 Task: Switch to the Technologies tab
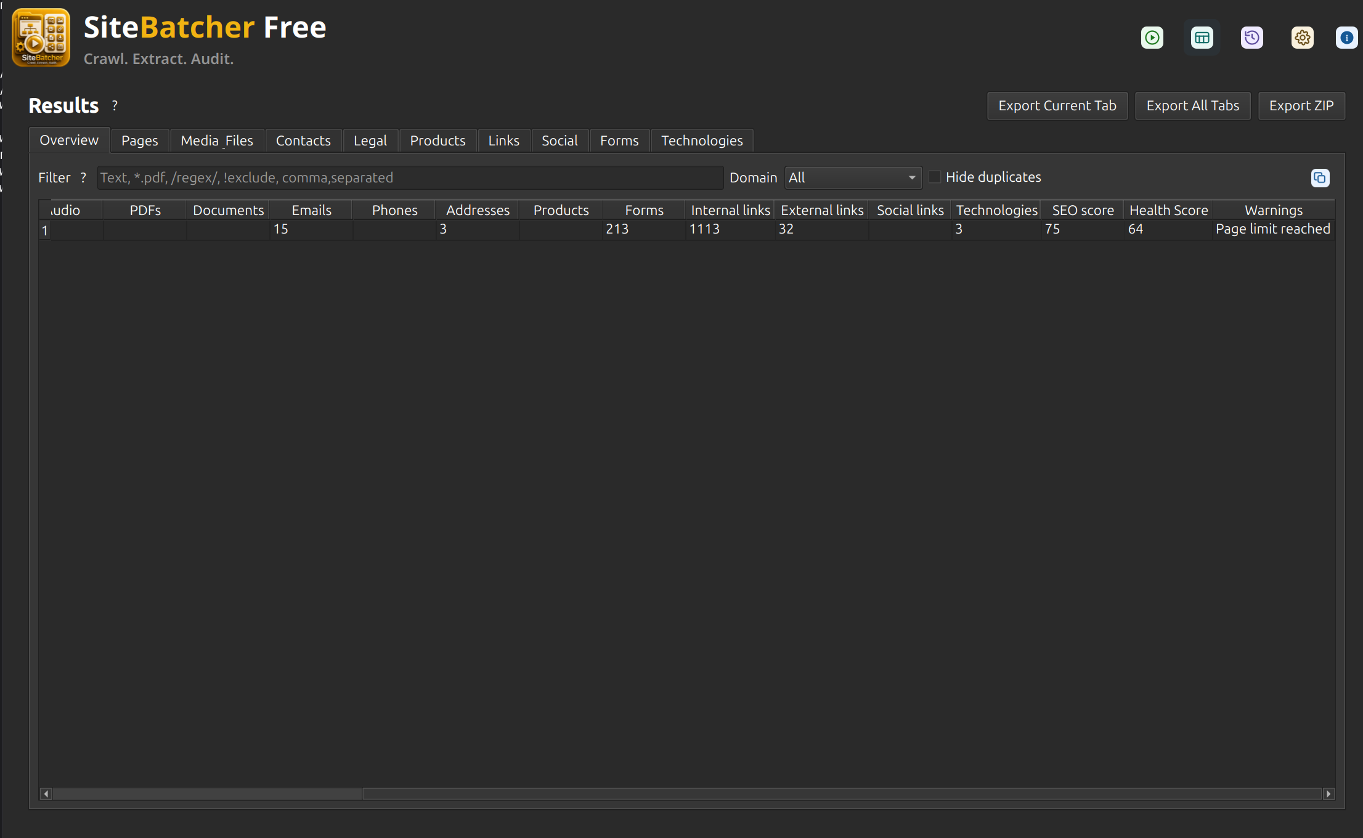click(x=702, y=140)
